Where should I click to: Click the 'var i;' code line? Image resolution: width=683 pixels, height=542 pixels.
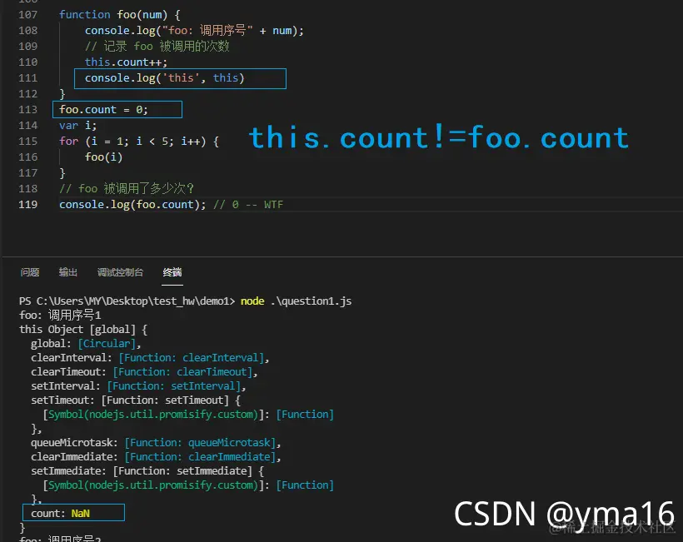pyautogui.click(x=78, y=126)
